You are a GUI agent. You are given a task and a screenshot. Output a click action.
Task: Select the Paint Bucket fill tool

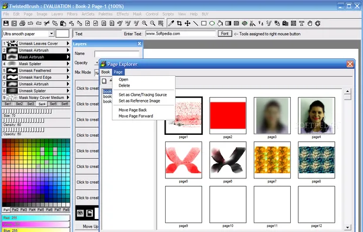(x=220, y=23)
